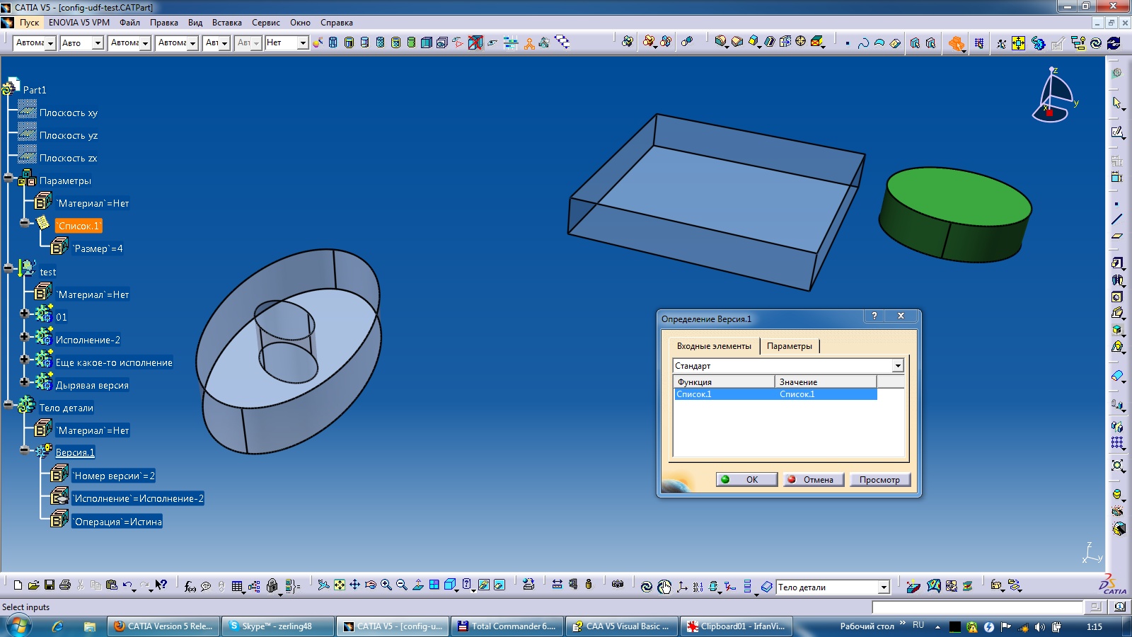This screenshot has width=1132, height=637.
Task: Click the OK button in the dialog
Action: click(746, 479)
